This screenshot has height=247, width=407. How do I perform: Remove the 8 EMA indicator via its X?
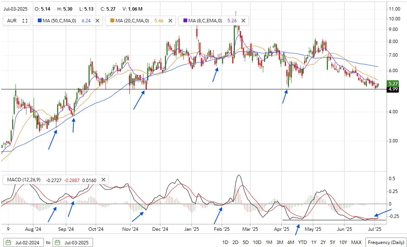243,21
